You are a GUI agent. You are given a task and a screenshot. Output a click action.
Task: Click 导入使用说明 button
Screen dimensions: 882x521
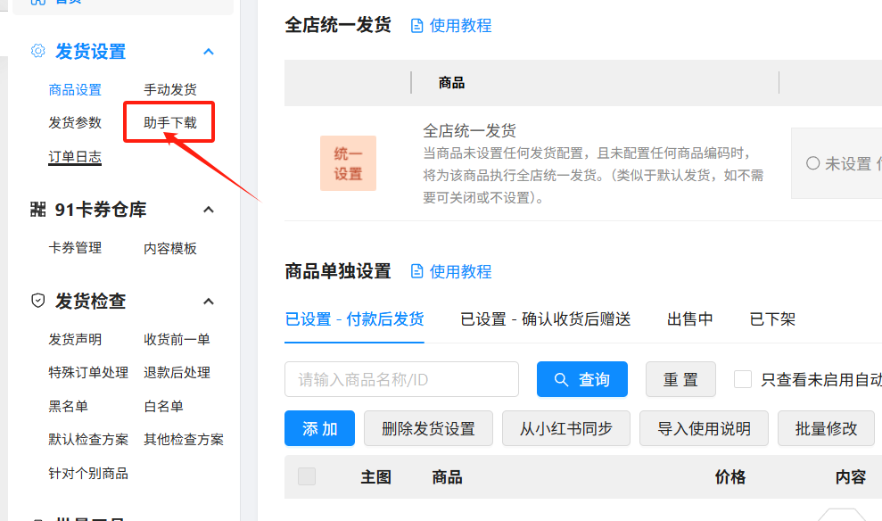(704, 428)
